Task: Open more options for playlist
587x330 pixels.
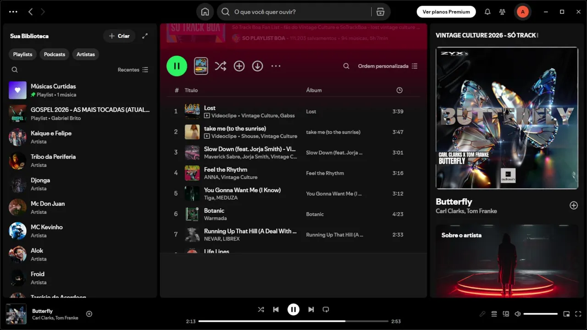Action: [x=276, y=66]
